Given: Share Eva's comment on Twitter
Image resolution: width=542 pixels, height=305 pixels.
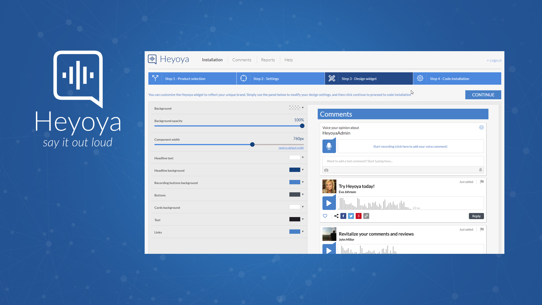Looking at the screenshot, I should click(x=351, y=216).
